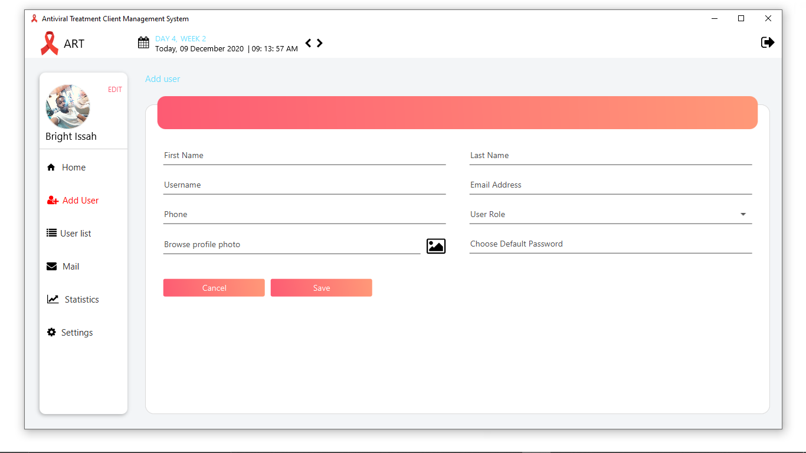Click the Add User person icon

pyautogui.click(x=51, y=200)
